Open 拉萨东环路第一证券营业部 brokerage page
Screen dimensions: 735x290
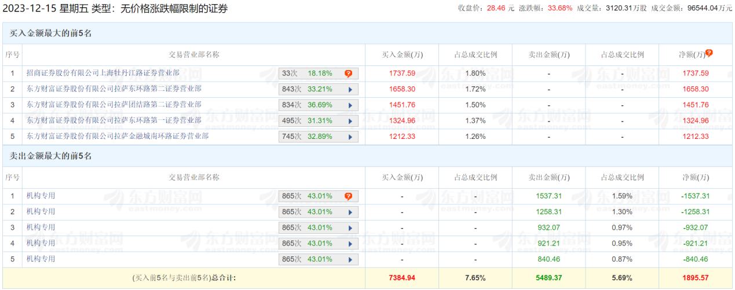point(114,120)
